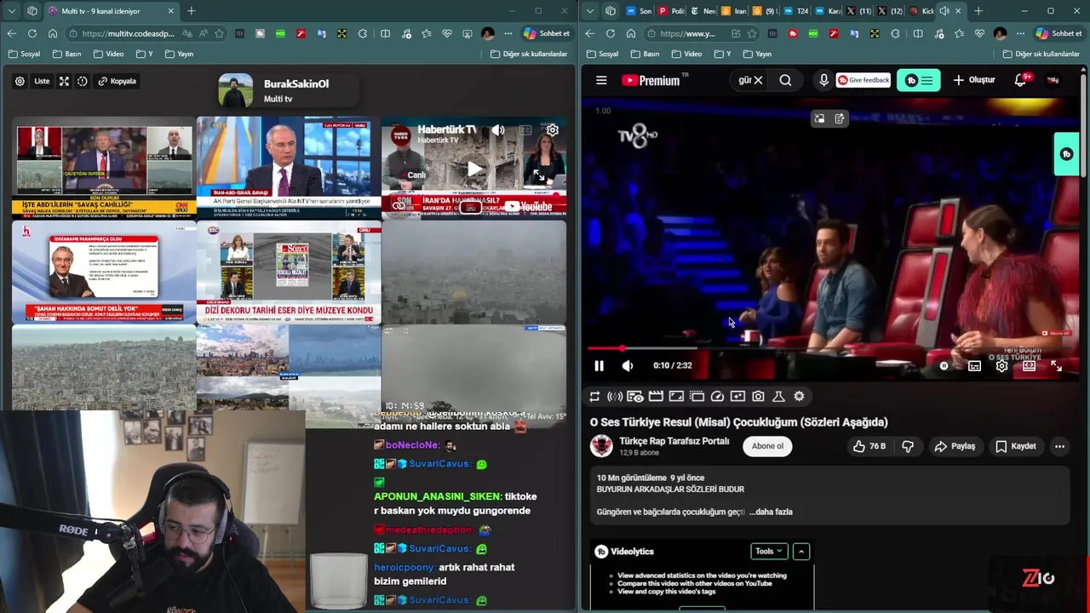1090x613 pixels.
Task: Mute the YouTube player volume
Action: (628, 366)
